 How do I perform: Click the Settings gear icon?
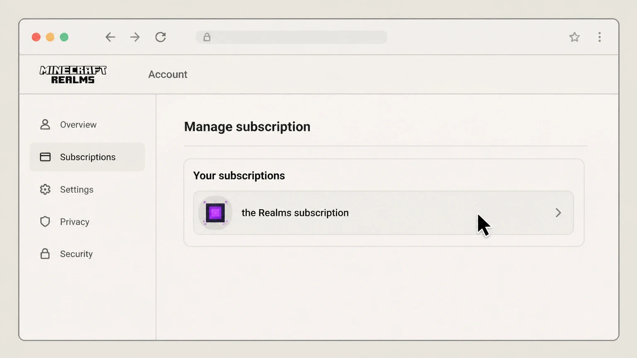(45, 189)
